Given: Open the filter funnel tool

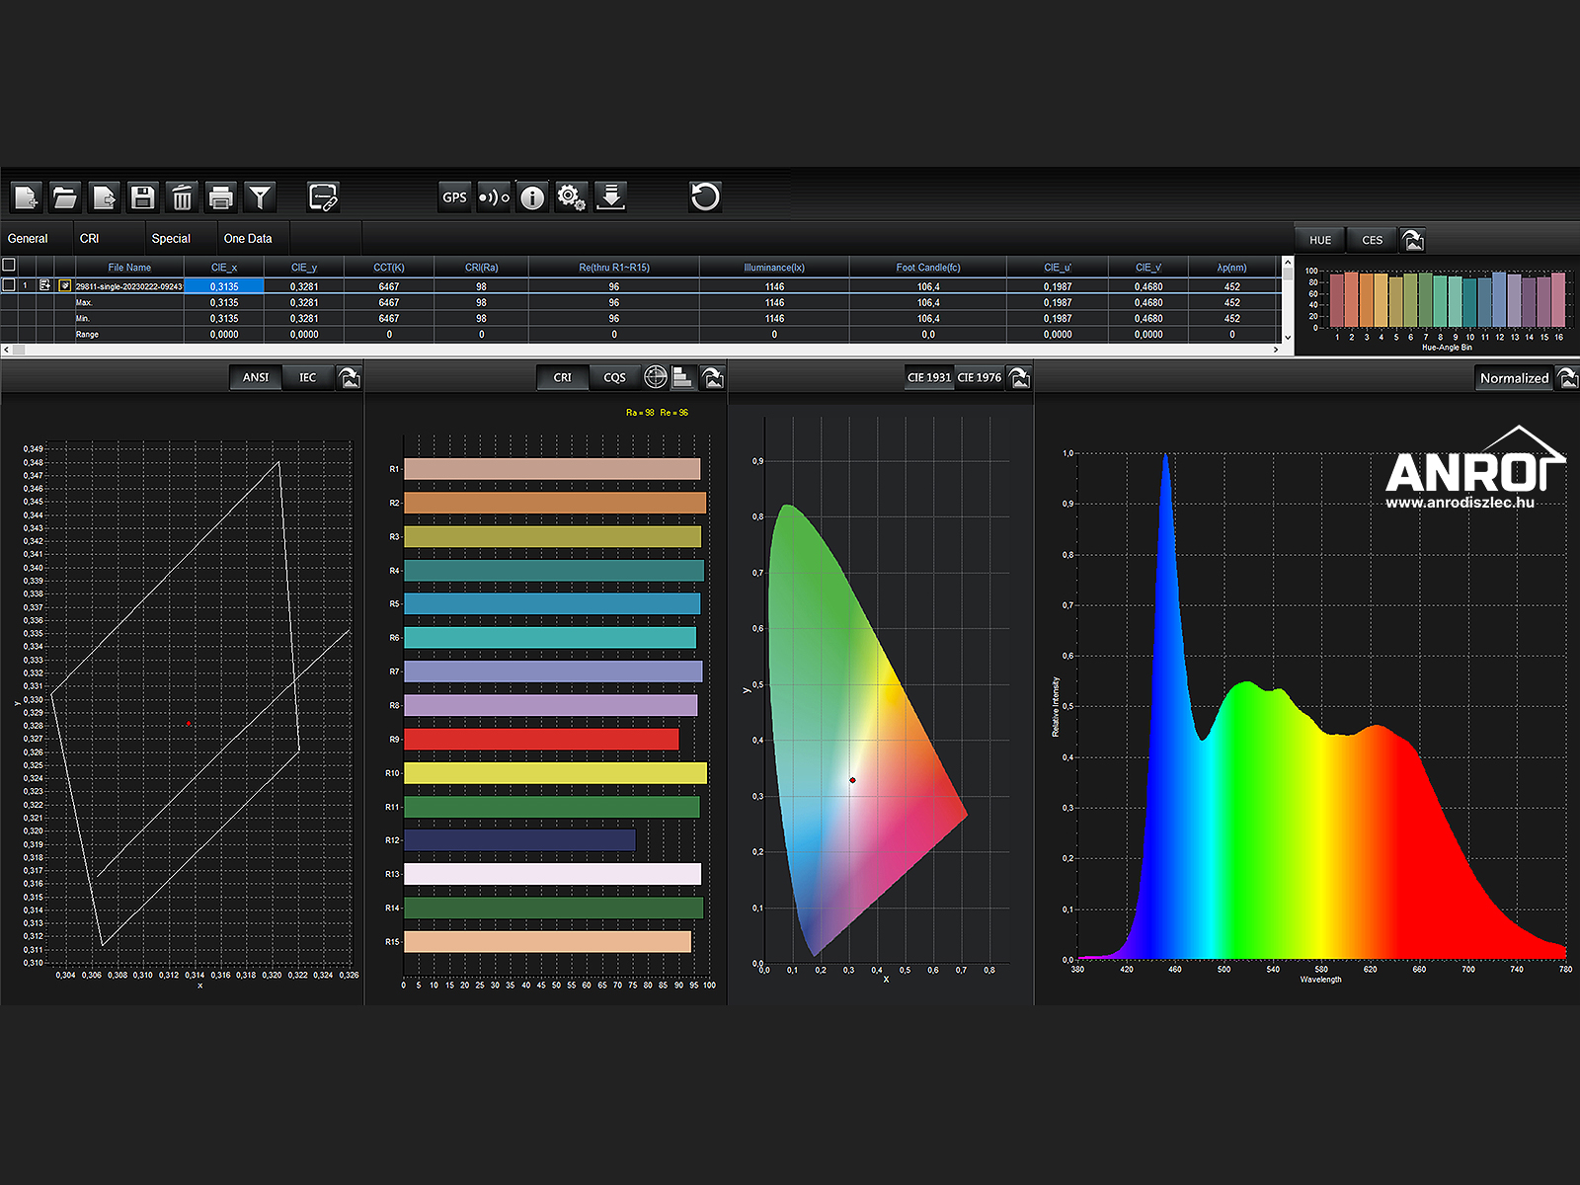Looking at the screenshot, I should [260, 197].
